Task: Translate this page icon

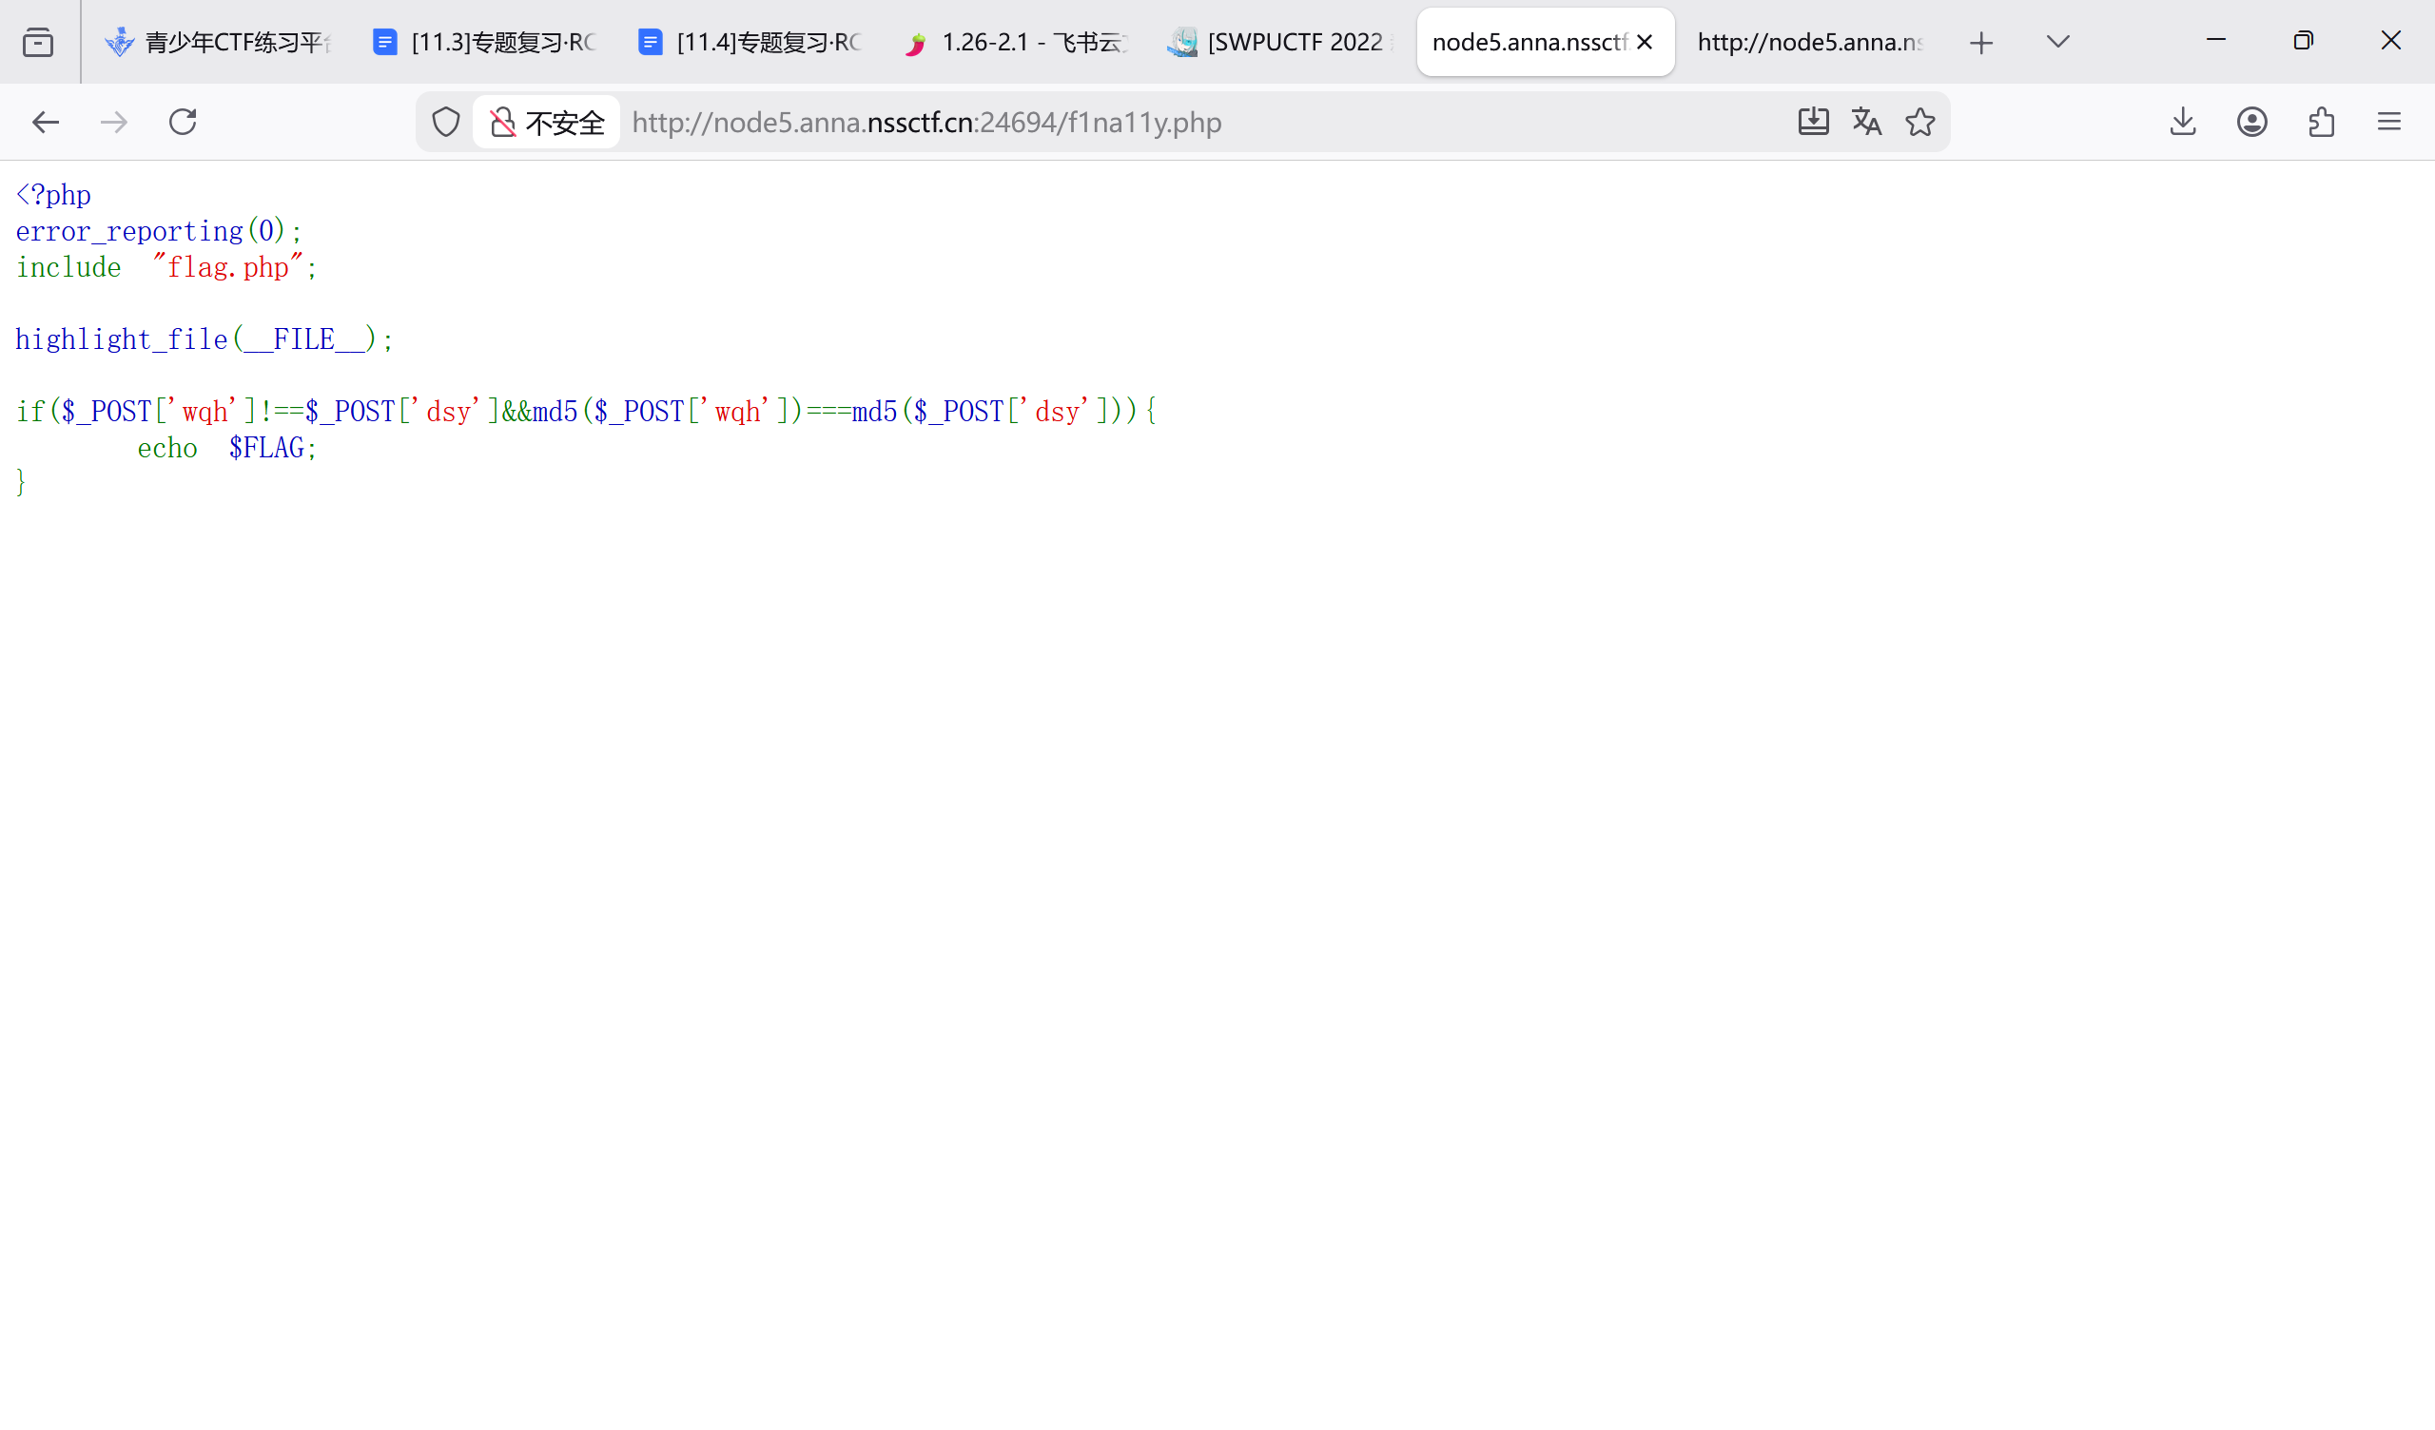Action: pos(1866,122)
